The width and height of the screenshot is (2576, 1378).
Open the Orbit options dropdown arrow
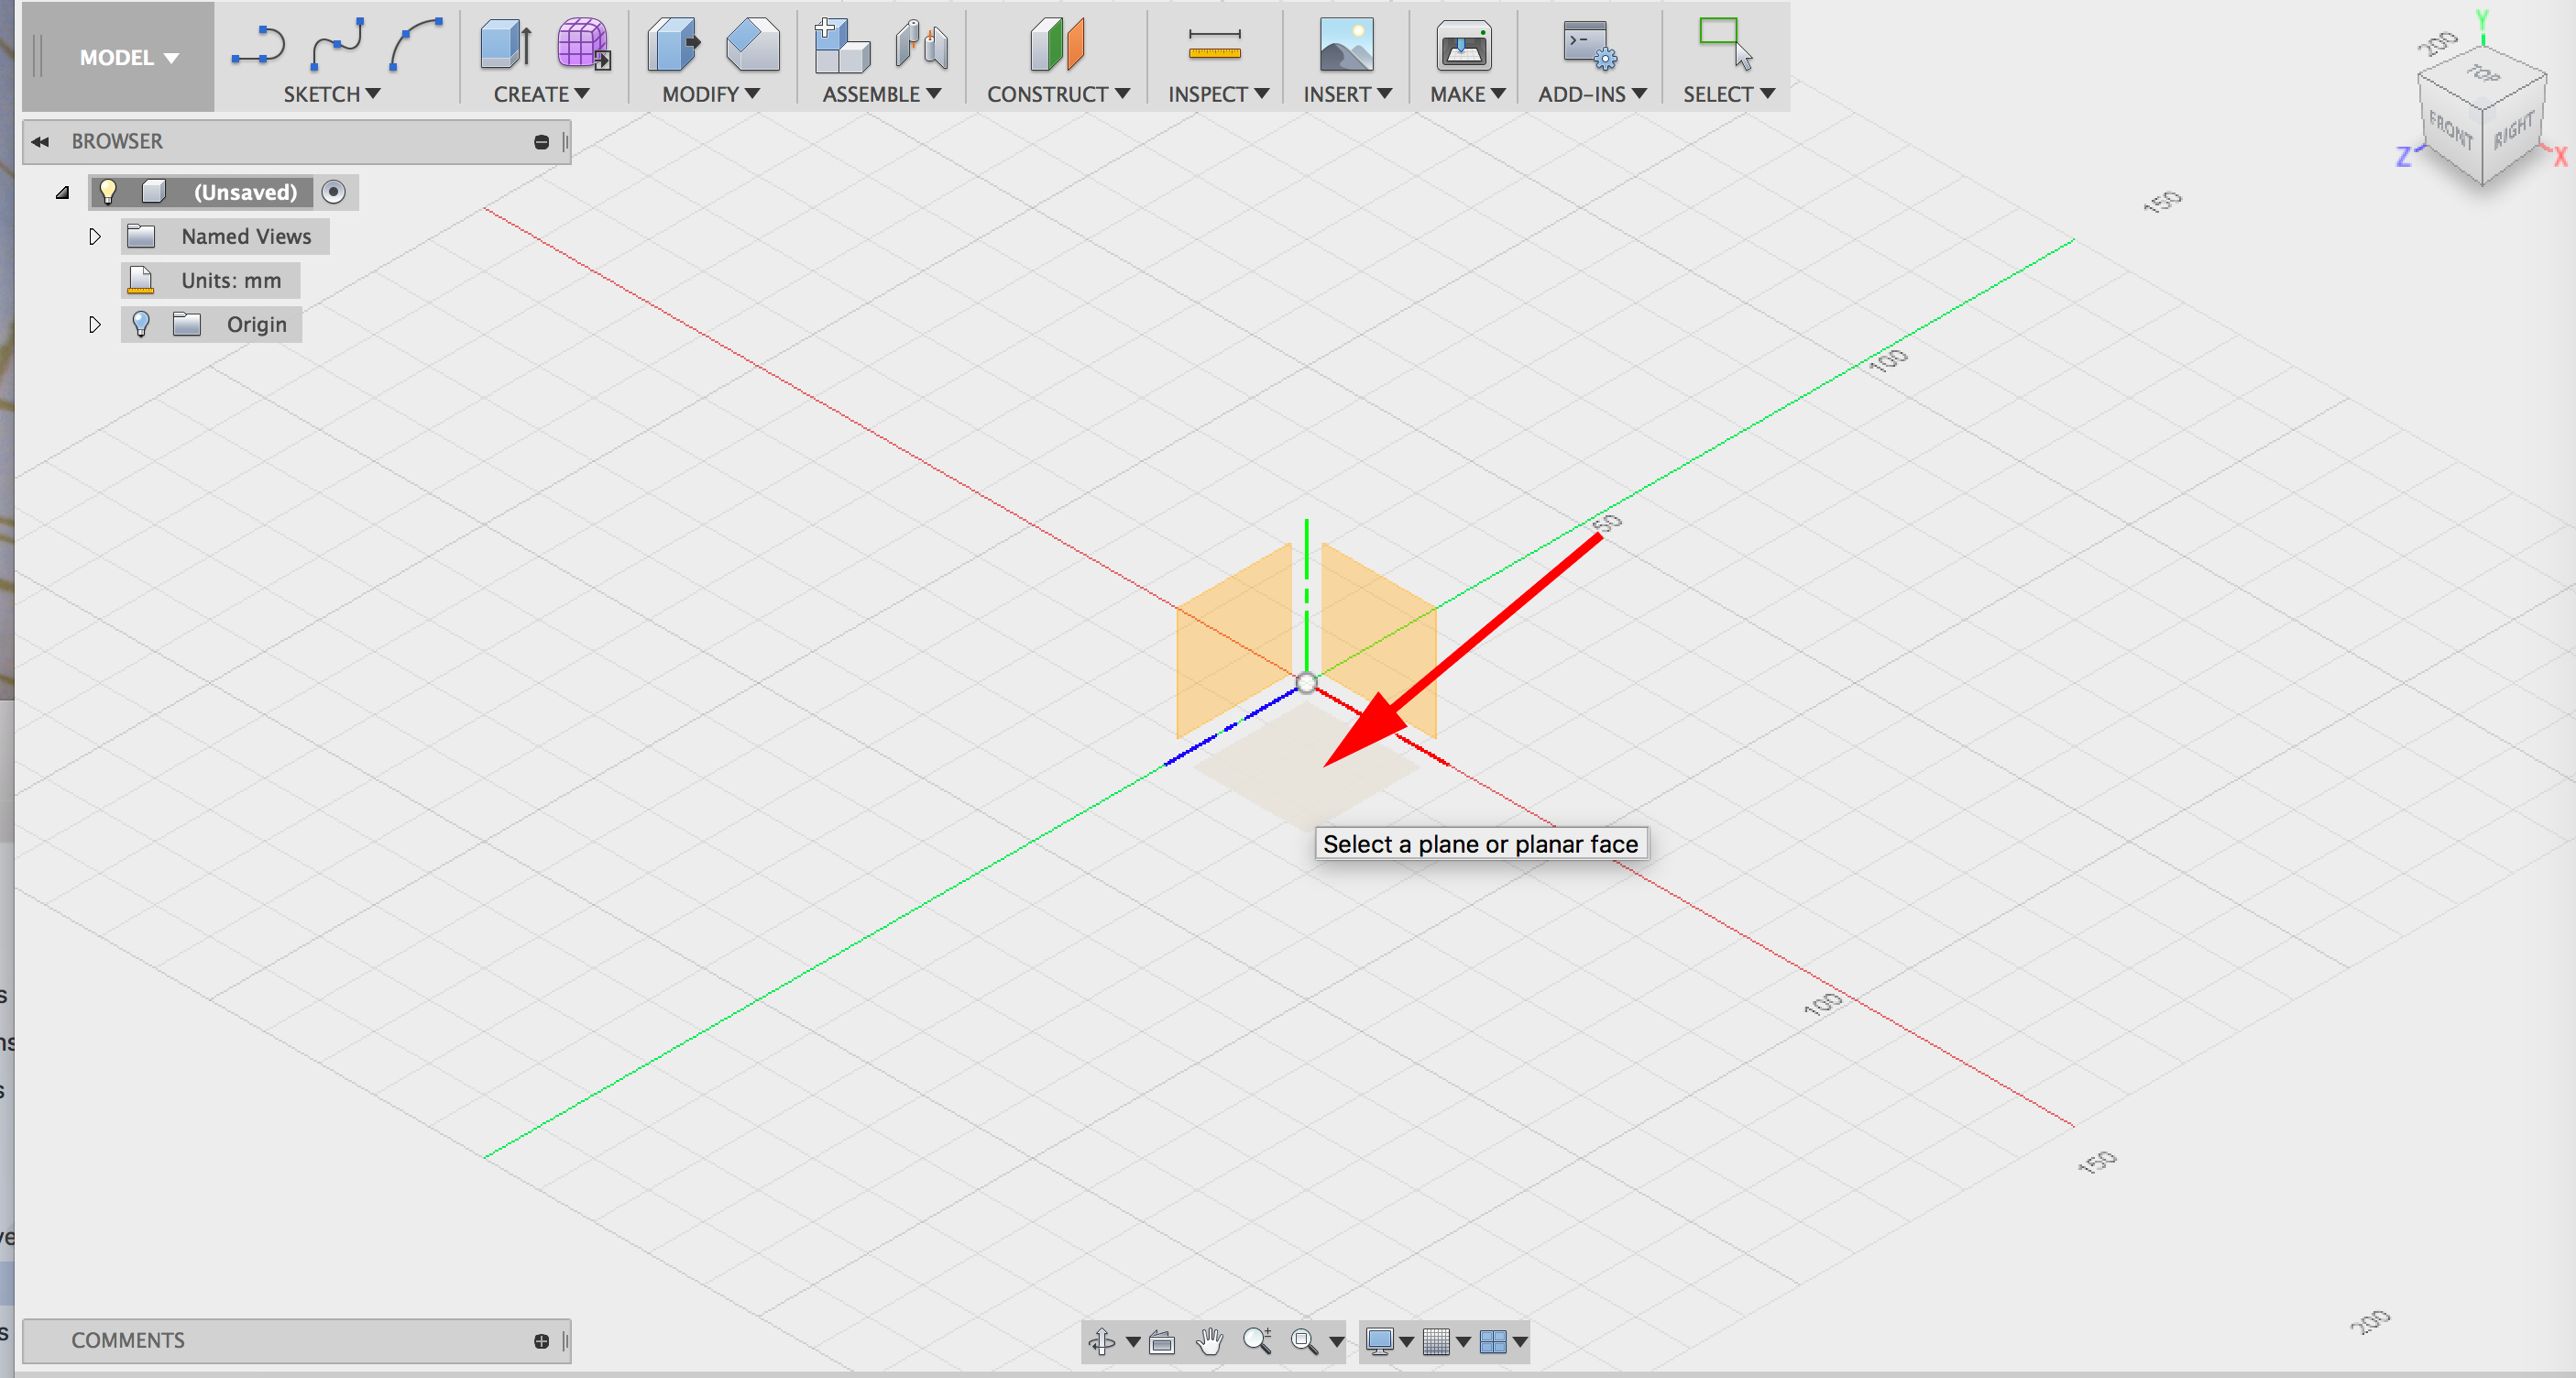1133,1342
